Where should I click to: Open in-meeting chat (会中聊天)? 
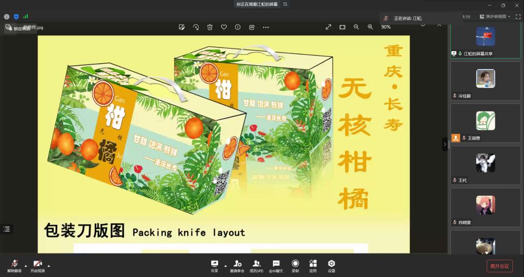click(x=276, y=265)
